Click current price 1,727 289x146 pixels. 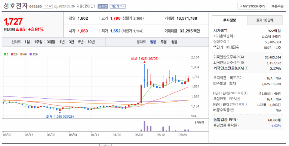[x=13, y=22]
